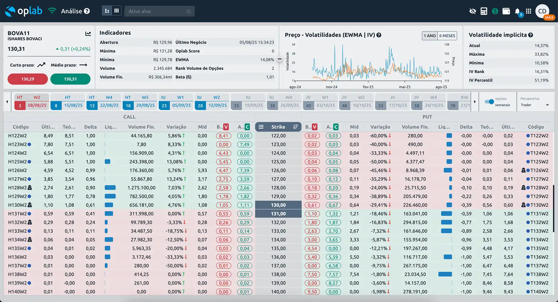Viewport: 558px width, 302px height.
Task: Click the Curto prazo trend arrow
Action: pyautogui.click(x=41, y=65)
